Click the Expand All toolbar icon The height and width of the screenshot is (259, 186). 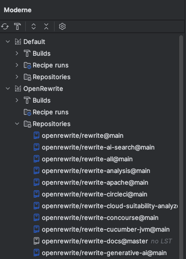[x=34, y=26]
